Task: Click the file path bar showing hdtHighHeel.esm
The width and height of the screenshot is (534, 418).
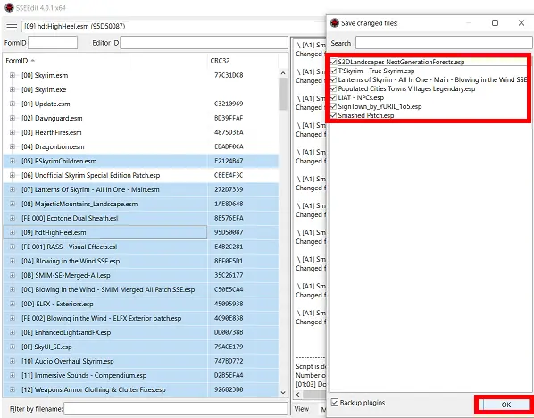Action: pos(174,27)
